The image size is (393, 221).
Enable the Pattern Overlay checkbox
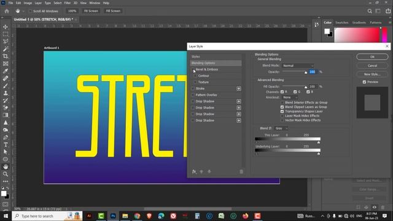[193, 95]
